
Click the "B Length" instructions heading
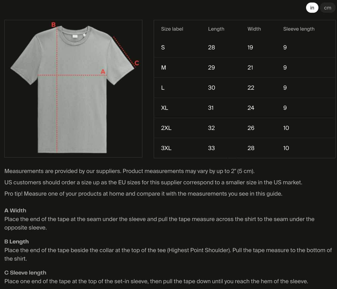[17, 241]
